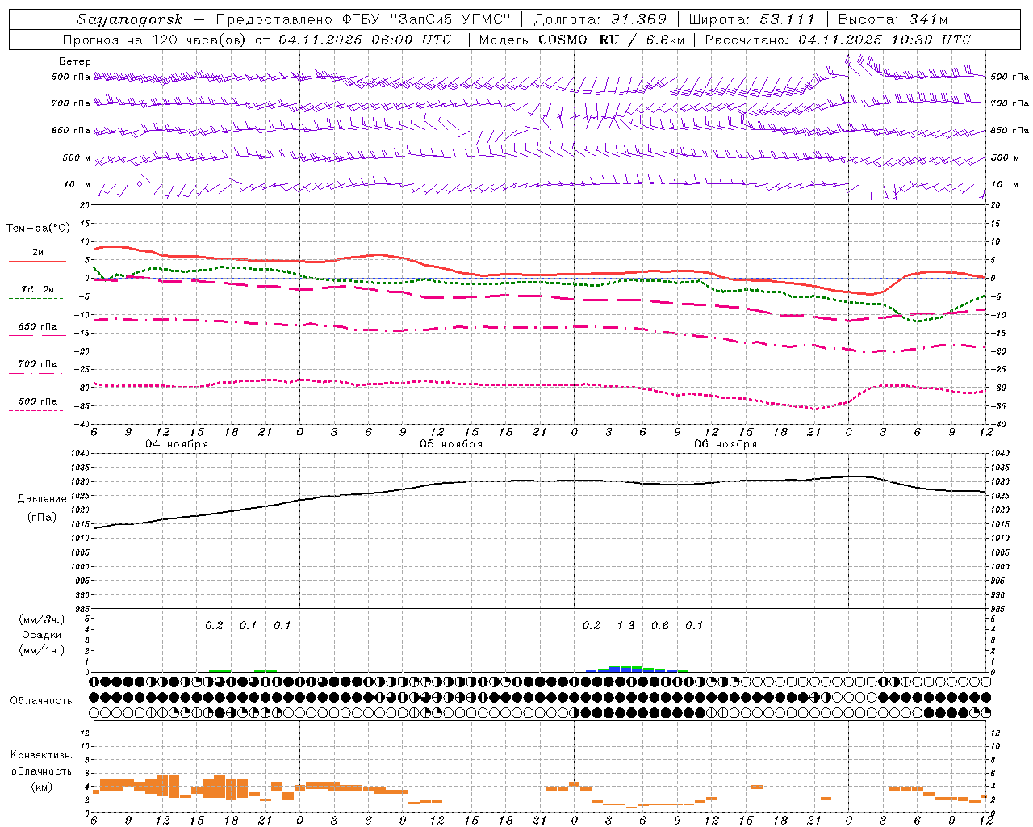The width and height of the screenshot is (1033, 827).
Task: Click the solid red 2м legend line
Action: [37, 261]
